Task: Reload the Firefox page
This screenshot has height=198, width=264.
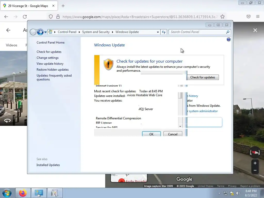Action: tap(25, 16)
